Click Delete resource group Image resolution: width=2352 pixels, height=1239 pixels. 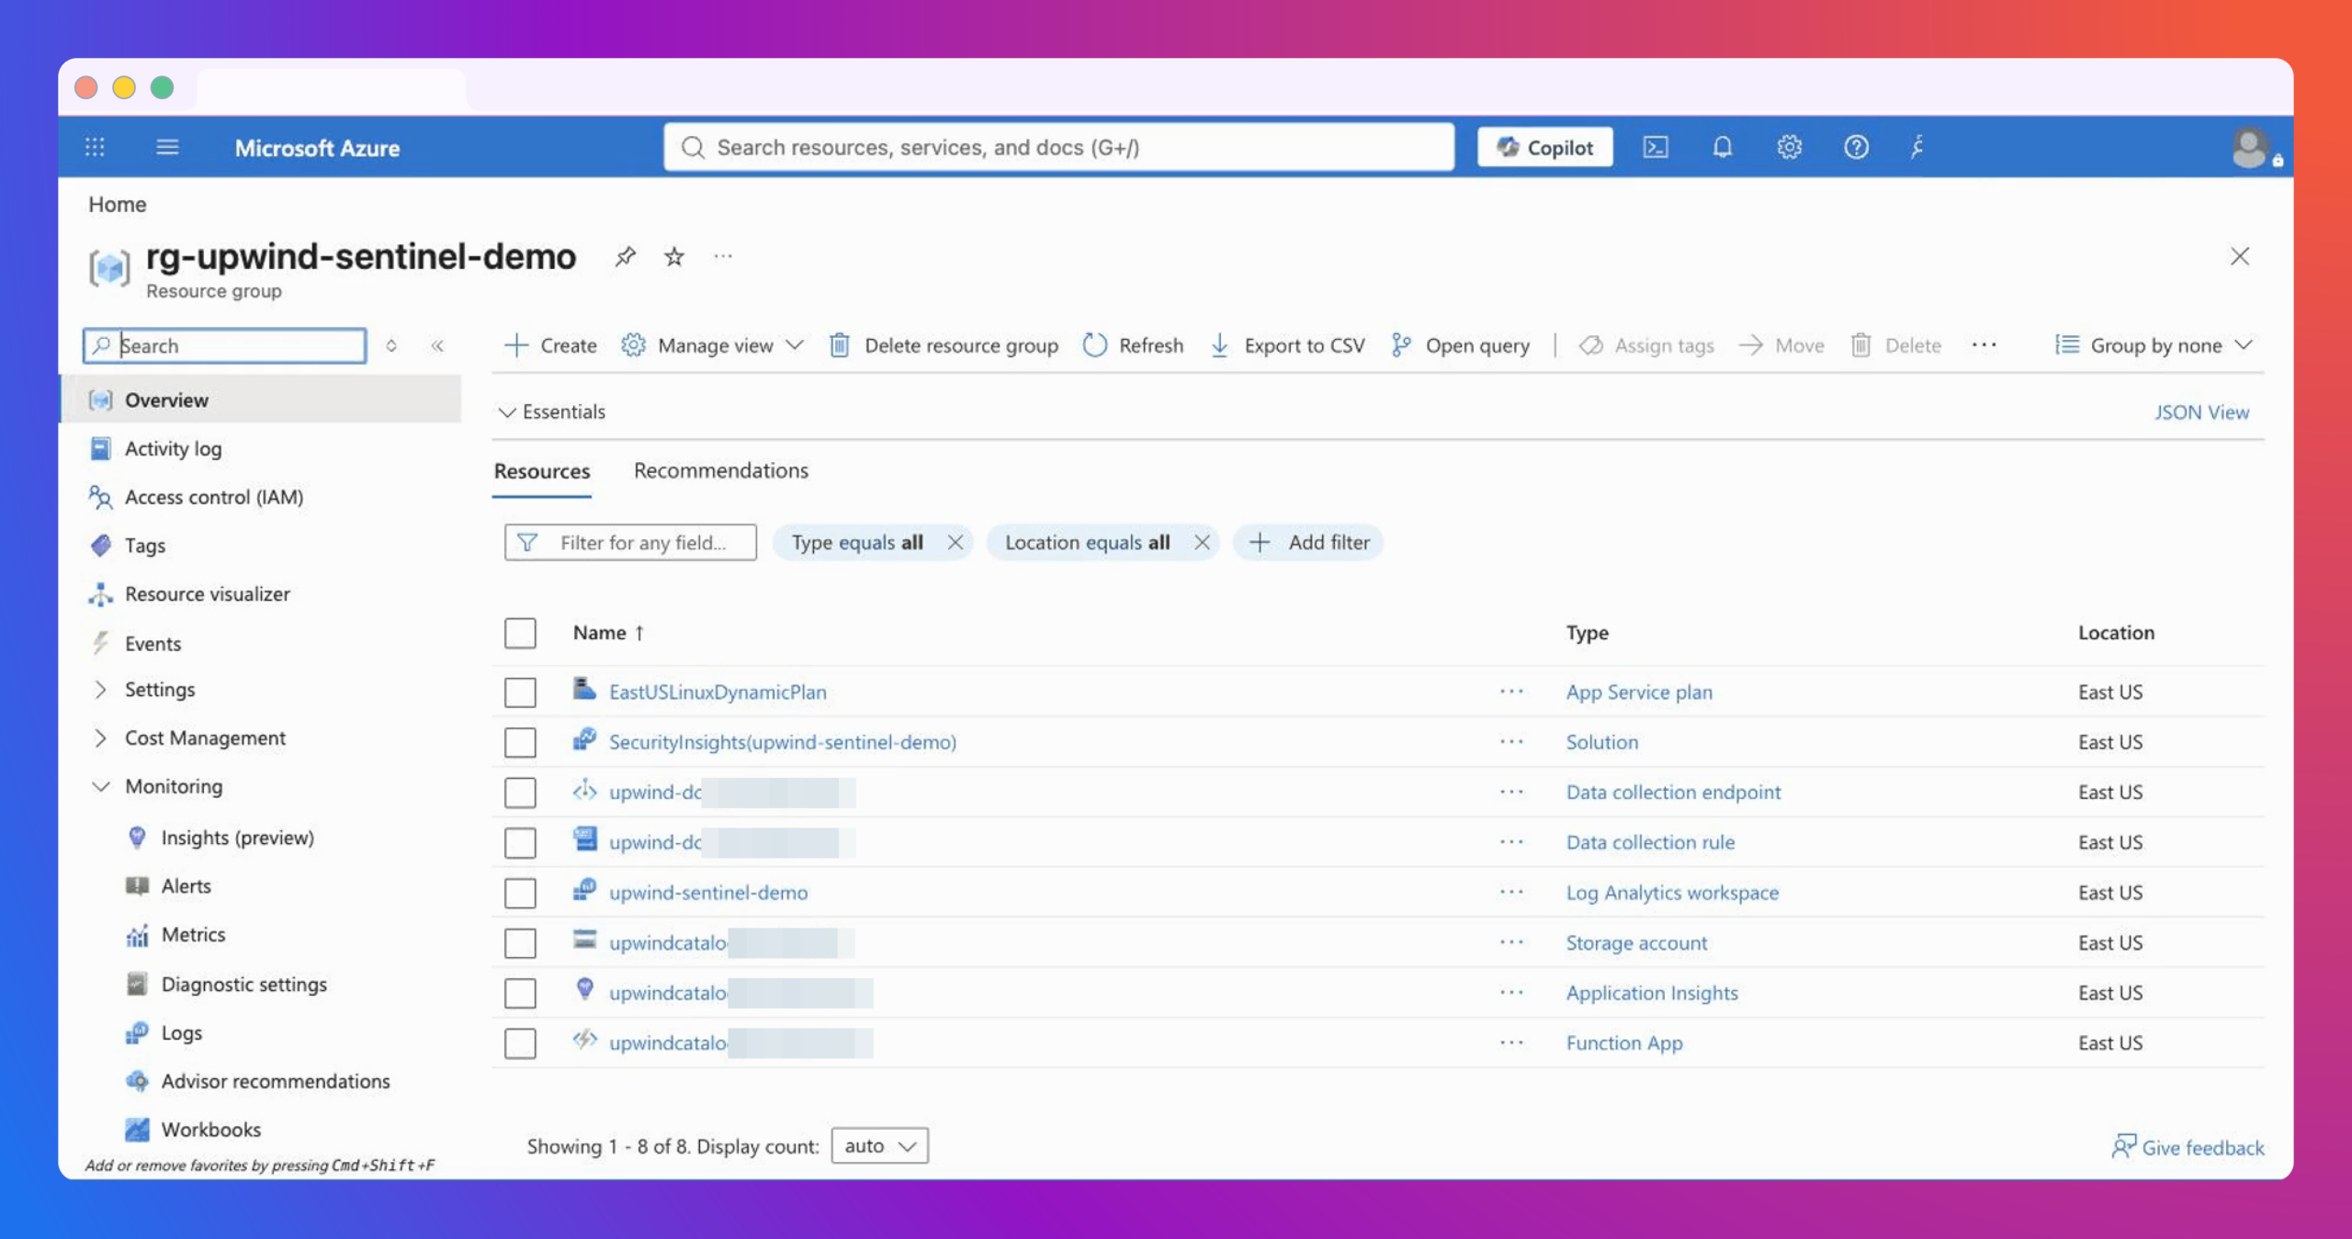(x=944, y=345)
